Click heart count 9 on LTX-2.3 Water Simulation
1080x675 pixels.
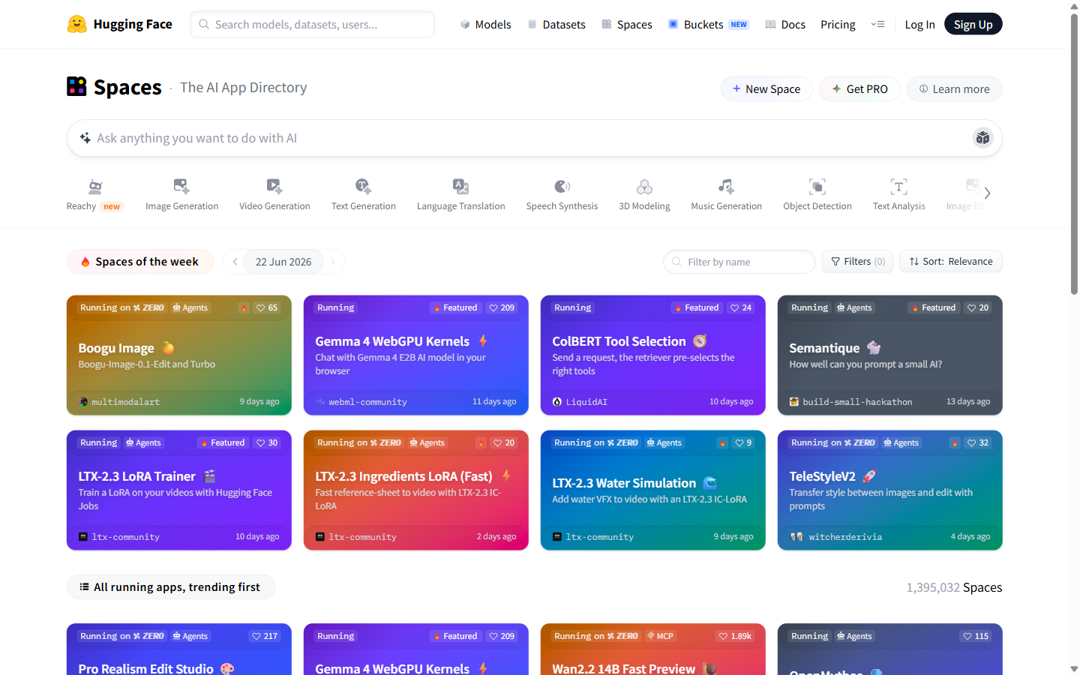[x=743, y=442]
